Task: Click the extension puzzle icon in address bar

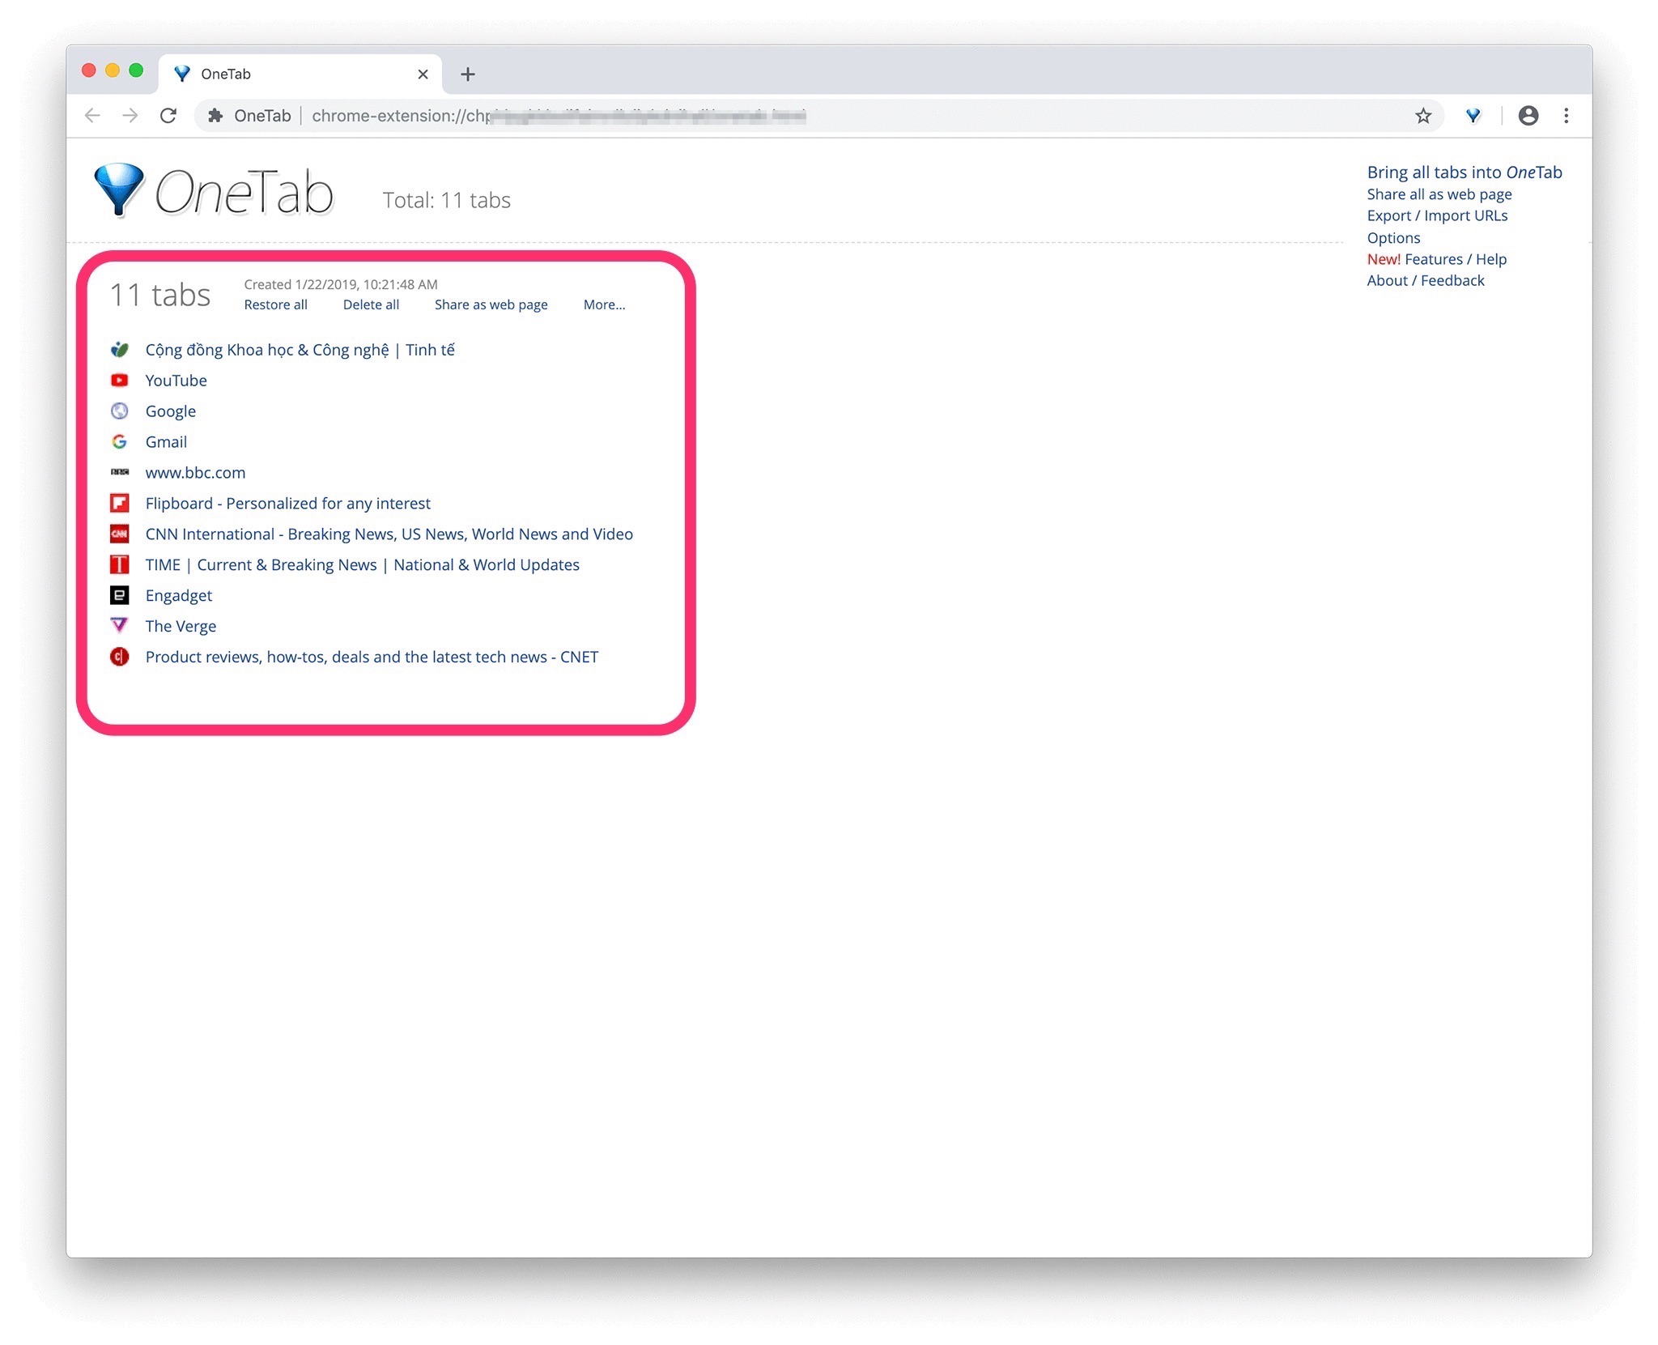Action: click(x=215, y=116)
